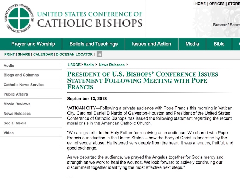
Task: Click the article headline title
Action: pos(143,80)
